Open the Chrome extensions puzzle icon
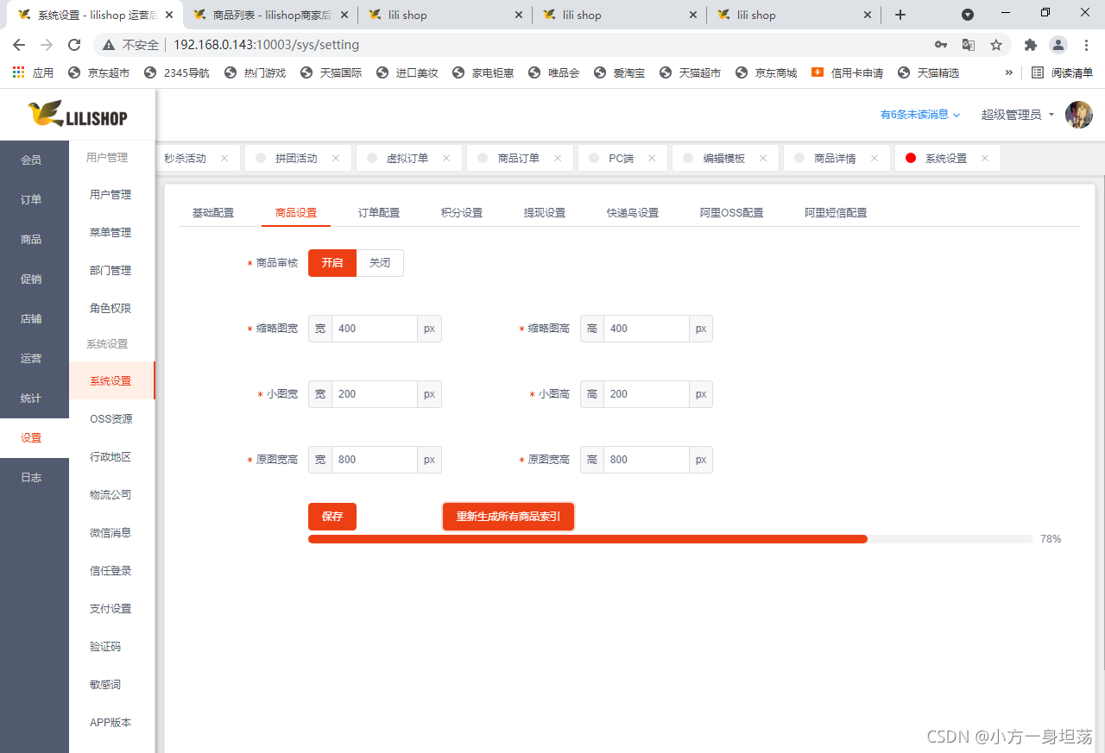 [x=1030, y=45]
